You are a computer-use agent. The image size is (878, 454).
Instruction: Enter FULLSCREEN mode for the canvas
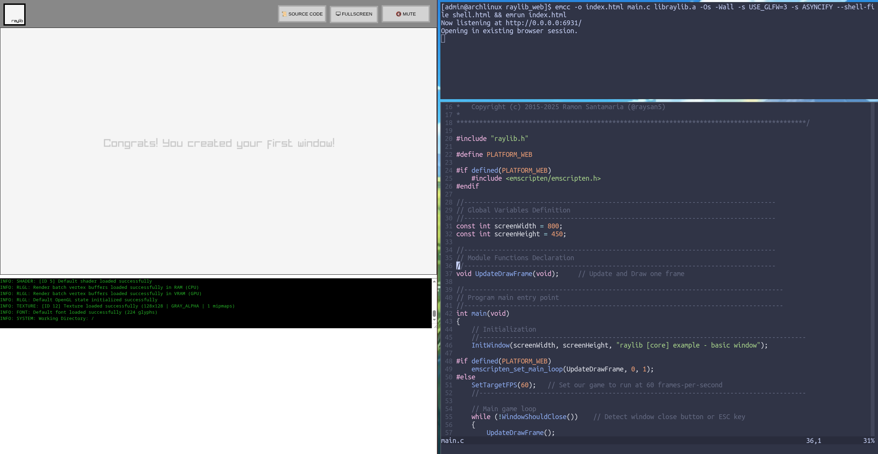[x=354, y=14]
